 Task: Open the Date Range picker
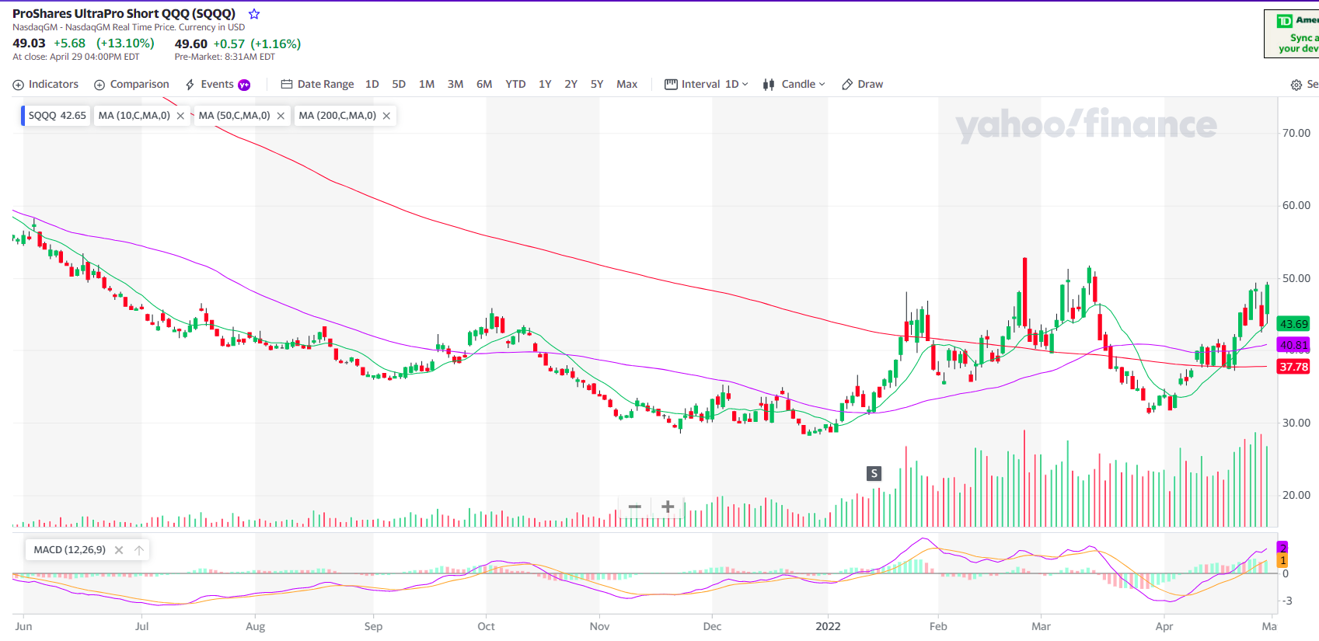point(317,84)
